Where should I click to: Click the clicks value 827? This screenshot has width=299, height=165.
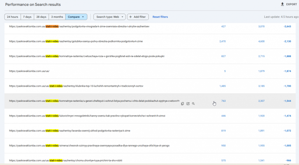coord(223,56)
